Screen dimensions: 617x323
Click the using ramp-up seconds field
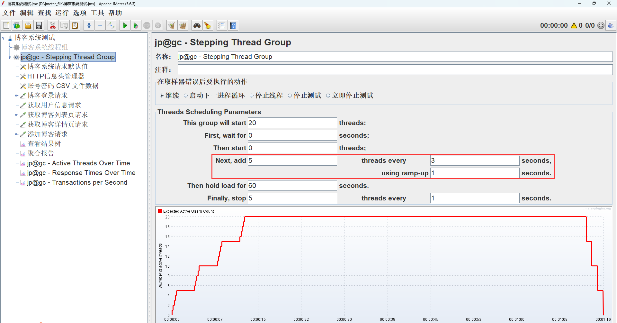pos(475,173)
